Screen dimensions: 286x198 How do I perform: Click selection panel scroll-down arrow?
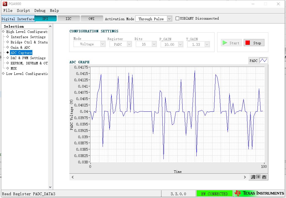[50, 187]
